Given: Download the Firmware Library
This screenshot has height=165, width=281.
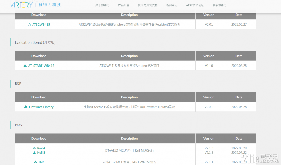Looking at the screenshot, I should [x=41, y=107].
